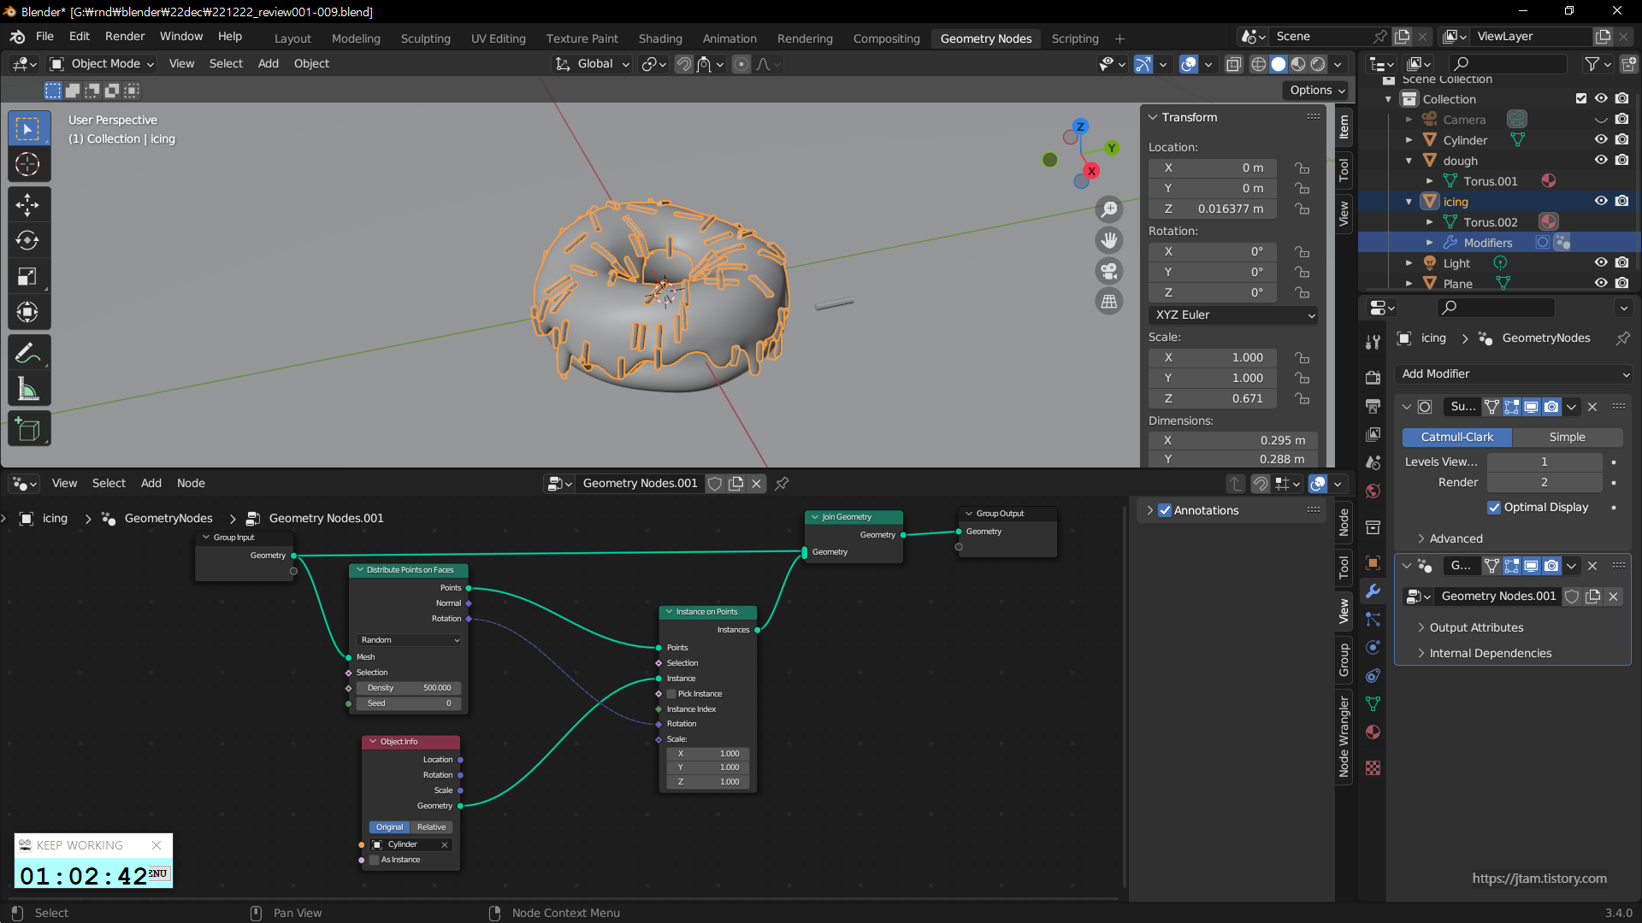This screenshot has height=923, width=1642.
Task: Expand the Output Attributes section
Action: 1476,627
